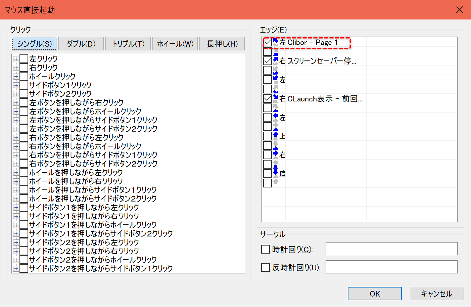Expand ホイールを押しながら左クリック node
471x307 pixels.
coord(16,173)
